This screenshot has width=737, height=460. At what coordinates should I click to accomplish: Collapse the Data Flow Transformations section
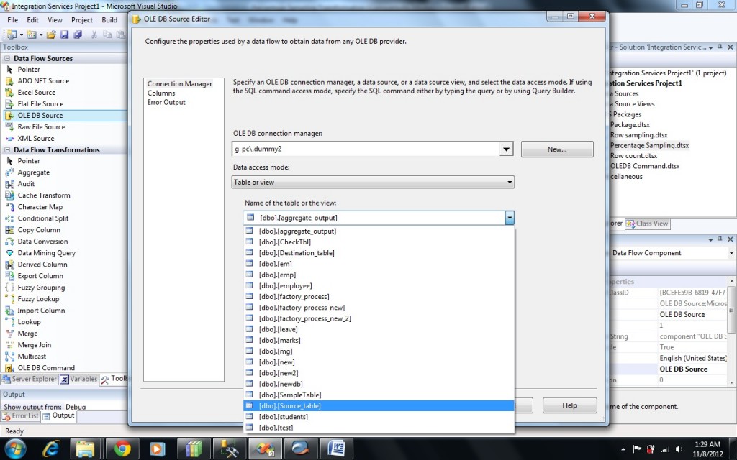coord(7,150)
